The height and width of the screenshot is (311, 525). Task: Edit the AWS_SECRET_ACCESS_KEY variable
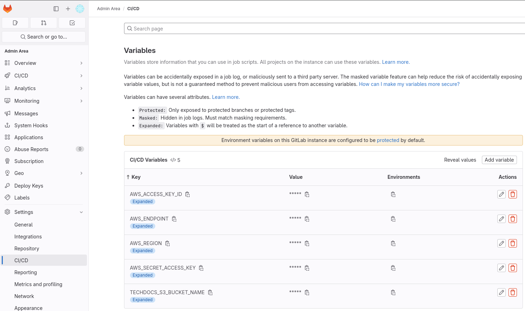[x=502, y=268]
